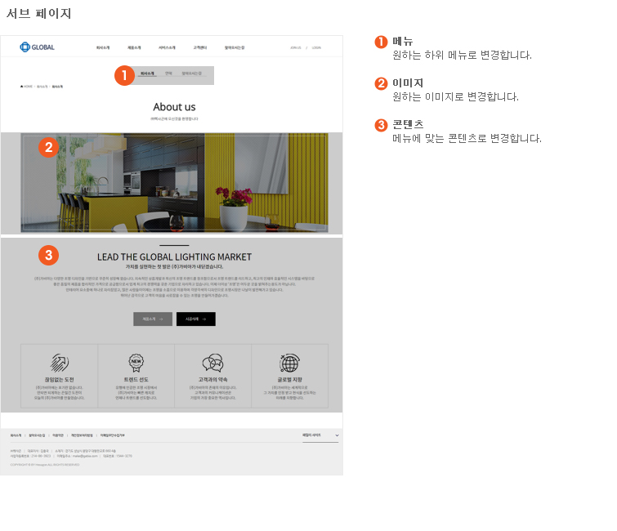Click the 콘텐츠 guide heading
The image size is (617, 531).
(x=408, y=125)
